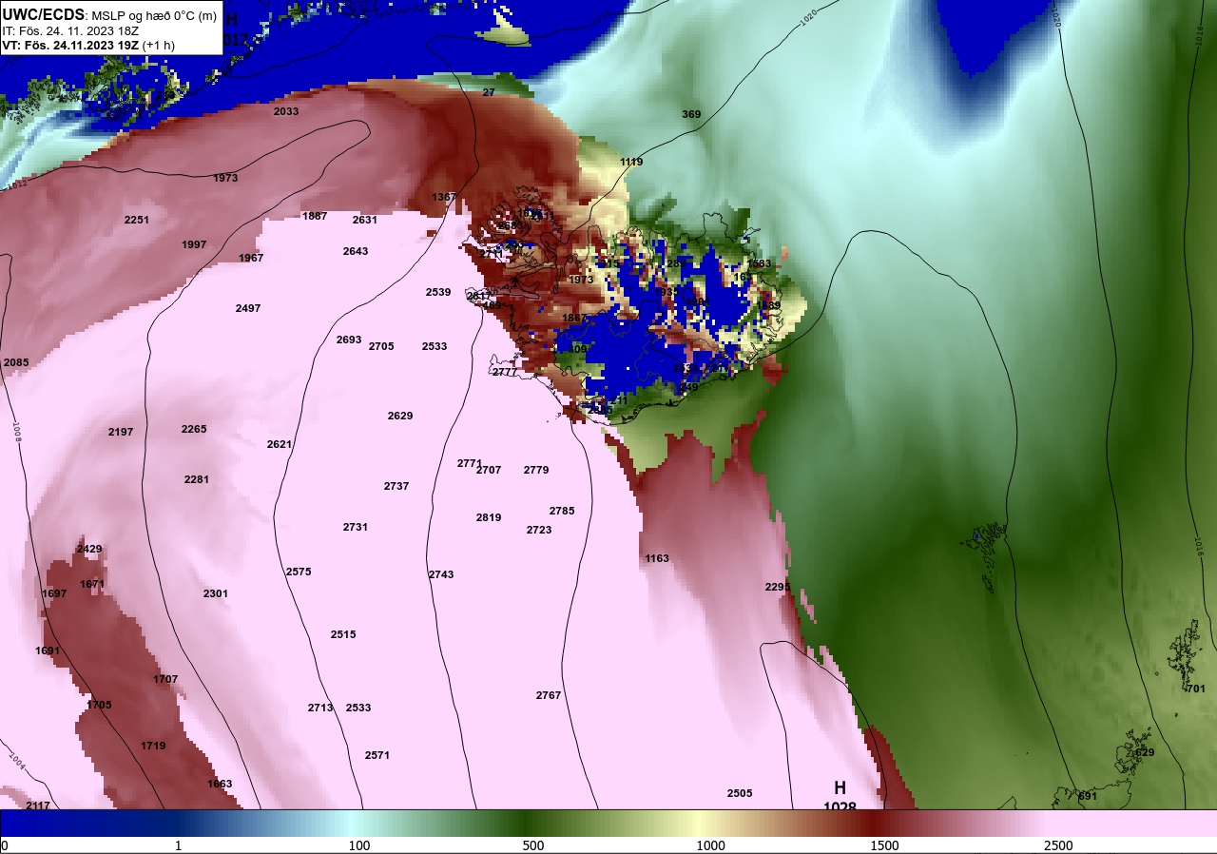Click the map value 2631

pyautogui.click(x=365, y=220)
